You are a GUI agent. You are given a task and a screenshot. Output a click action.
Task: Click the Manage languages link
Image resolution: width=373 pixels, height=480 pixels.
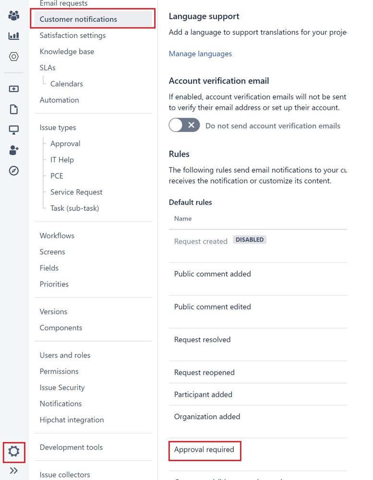click(x=200, y=54)
